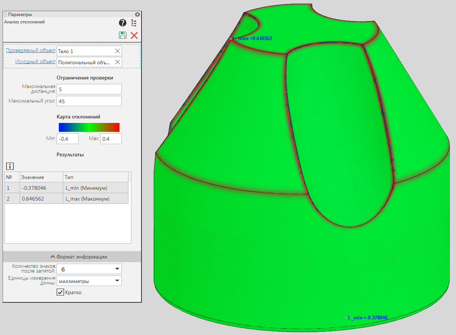
Task: Click the info icon under Результаты
Action: click(10, 166)
